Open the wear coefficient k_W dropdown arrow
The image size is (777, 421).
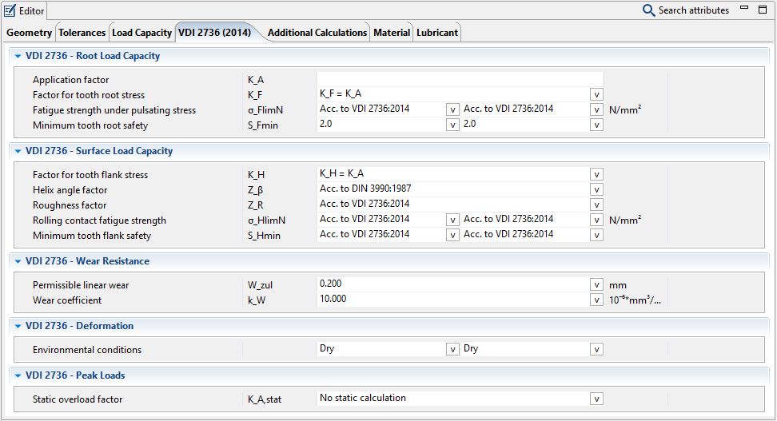pos(596,300)
